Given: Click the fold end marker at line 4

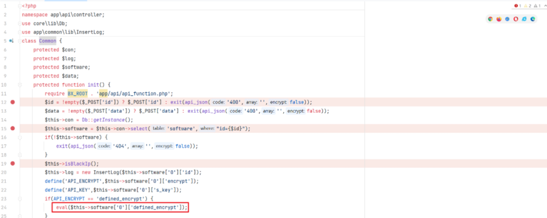Looking at the screenshot, I should 20,32.
